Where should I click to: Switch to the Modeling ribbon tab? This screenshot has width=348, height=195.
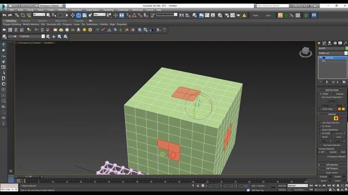(11, 21)
